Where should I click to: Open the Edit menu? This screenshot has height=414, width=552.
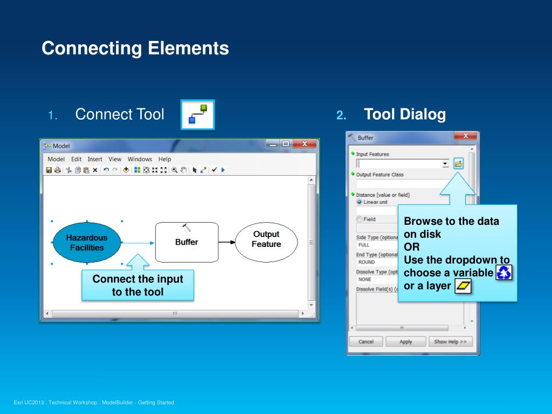(77, 159)
